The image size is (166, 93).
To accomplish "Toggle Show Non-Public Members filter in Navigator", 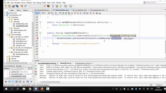I will [16, 82].
